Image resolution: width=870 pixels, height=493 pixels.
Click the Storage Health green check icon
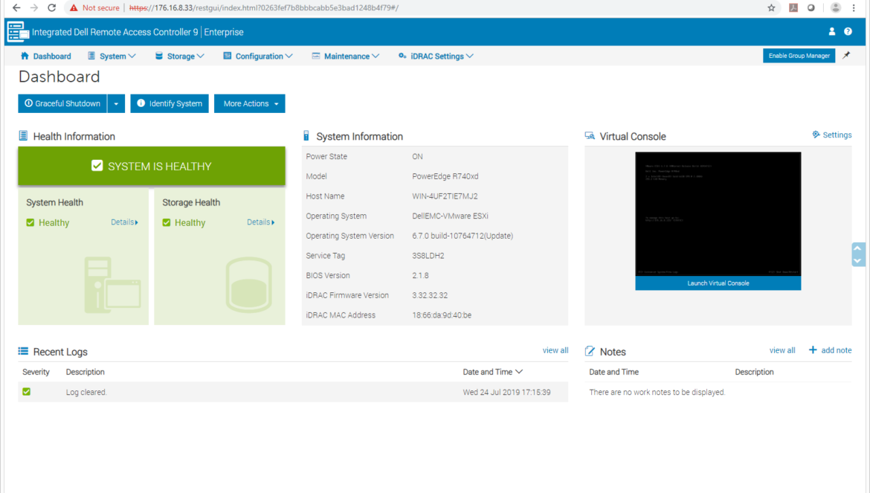(167, 222)
